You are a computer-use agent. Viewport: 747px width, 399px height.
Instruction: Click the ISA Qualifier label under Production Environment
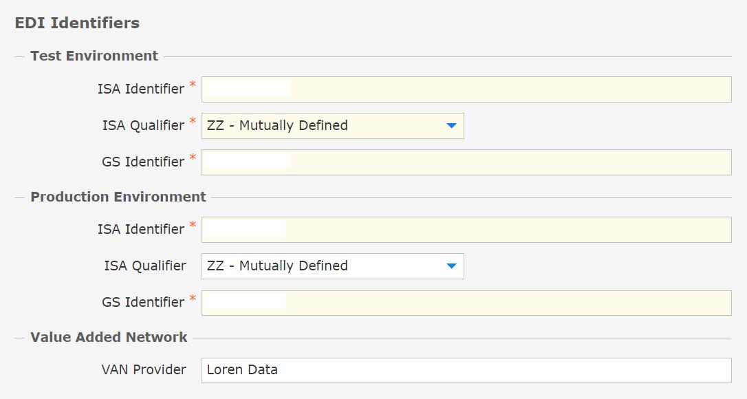(x=145, y=266)
